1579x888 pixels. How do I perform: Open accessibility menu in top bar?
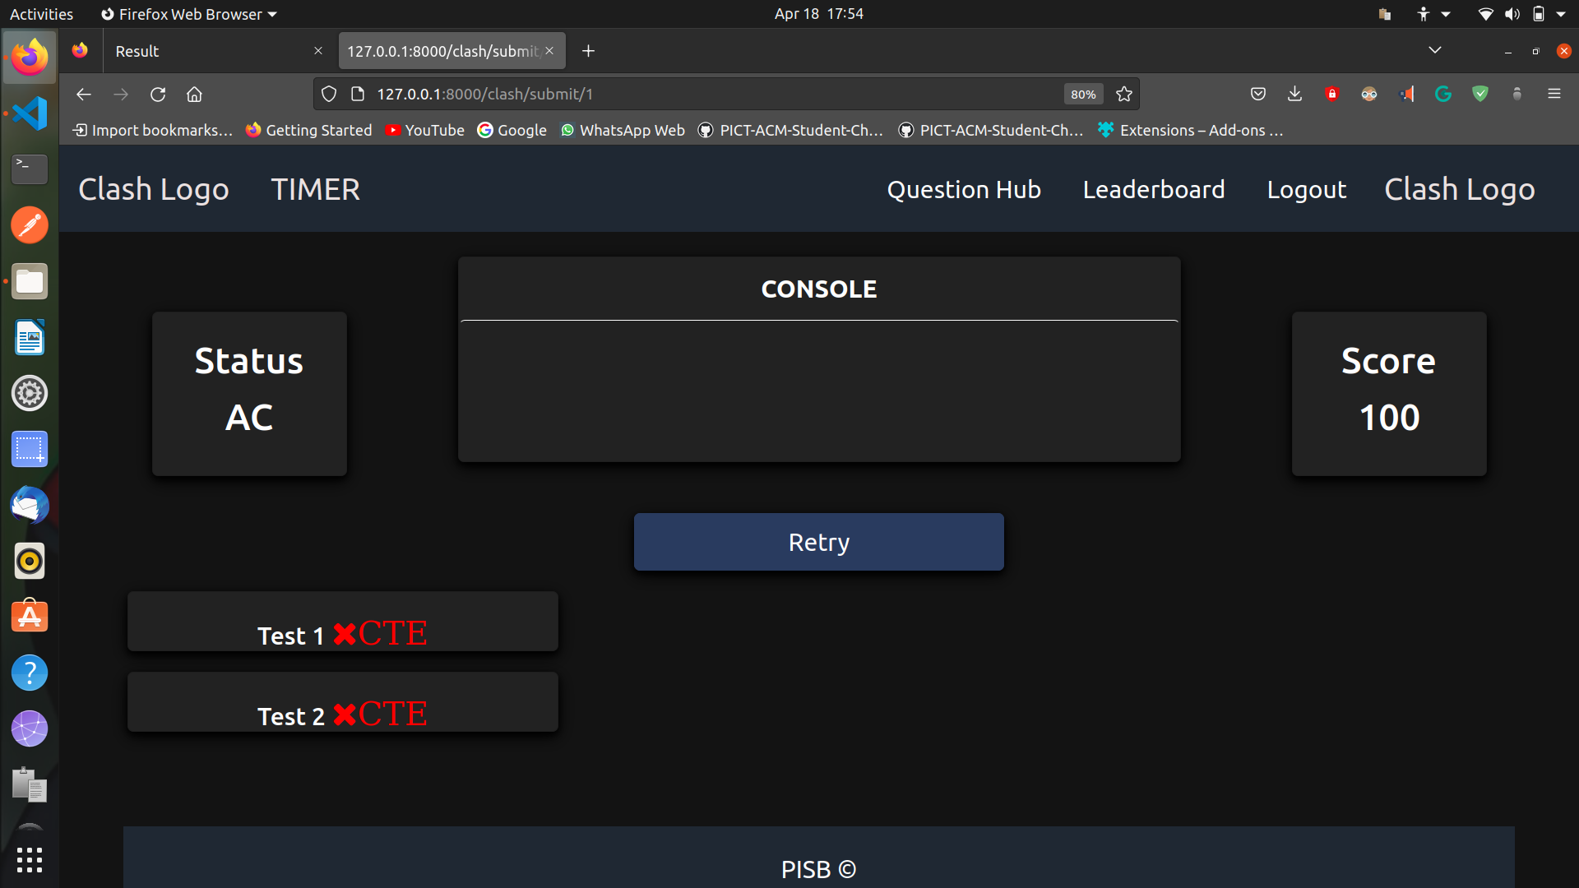pos(1432,14)
